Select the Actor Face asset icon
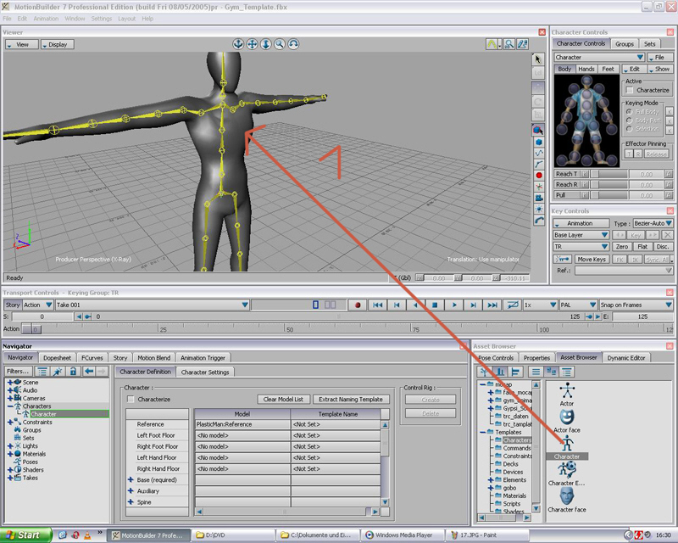678x543 pixels. (567, 417)
